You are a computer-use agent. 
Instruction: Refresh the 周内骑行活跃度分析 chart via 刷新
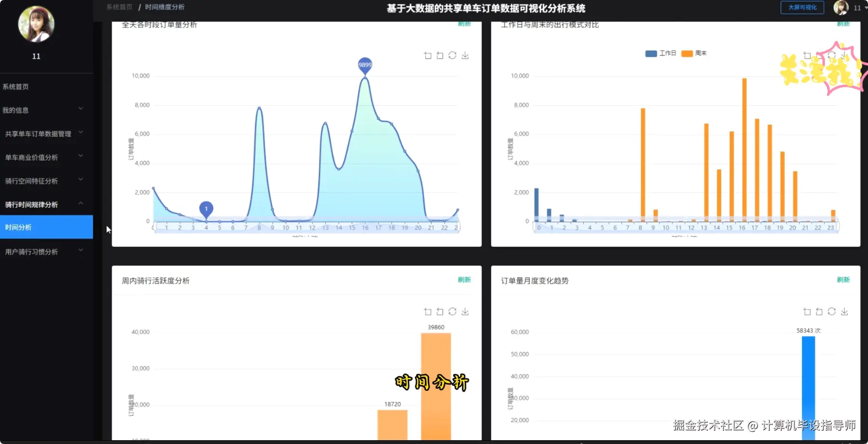point(464,280)
